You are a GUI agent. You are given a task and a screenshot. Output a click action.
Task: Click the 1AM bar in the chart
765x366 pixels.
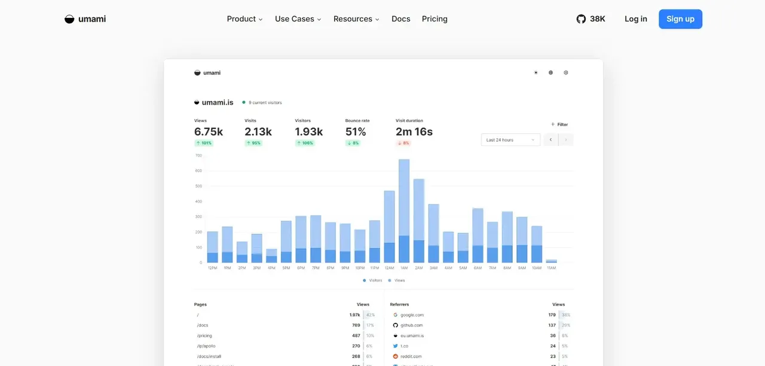tap(404, 211)
